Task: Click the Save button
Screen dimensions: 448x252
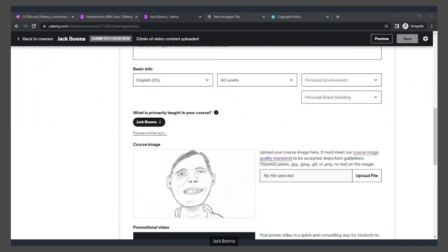Action: point(407,39)
